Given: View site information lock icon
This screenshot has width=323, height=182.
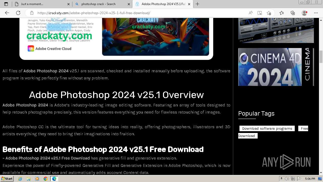Looking at the screenshot, I should (32, 13).
